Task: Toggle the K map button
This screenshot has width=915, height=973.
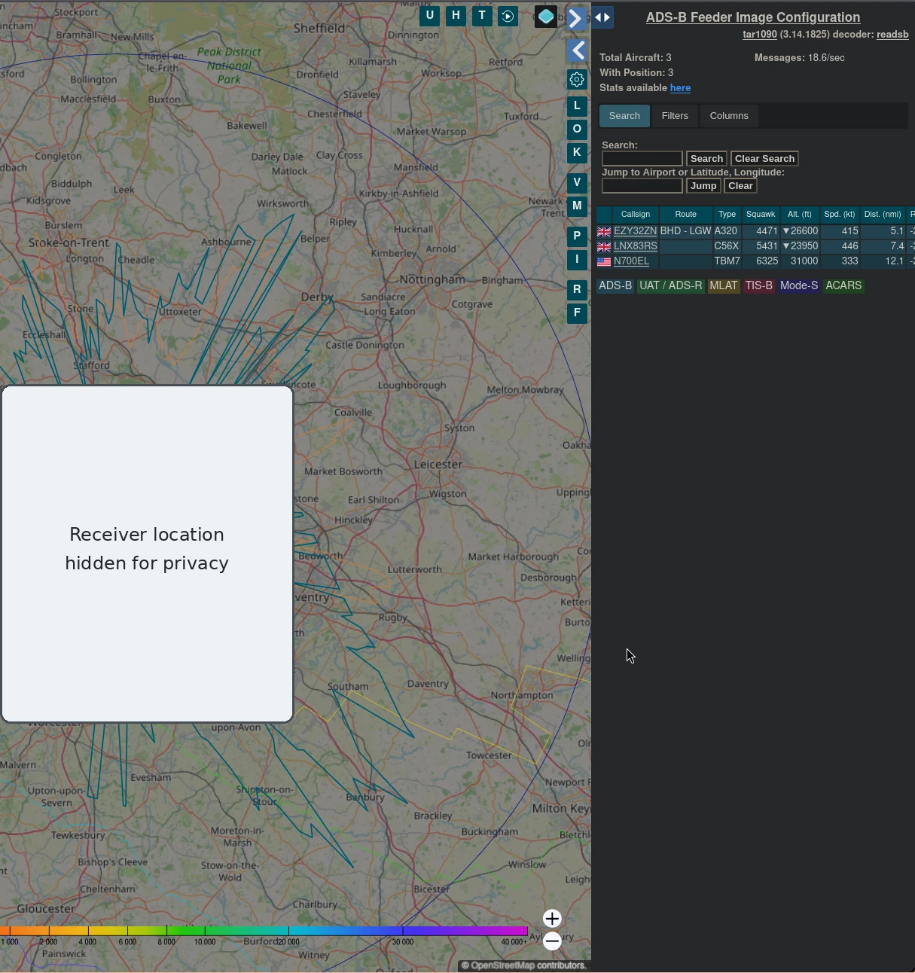Action: (x=577, y=153)
